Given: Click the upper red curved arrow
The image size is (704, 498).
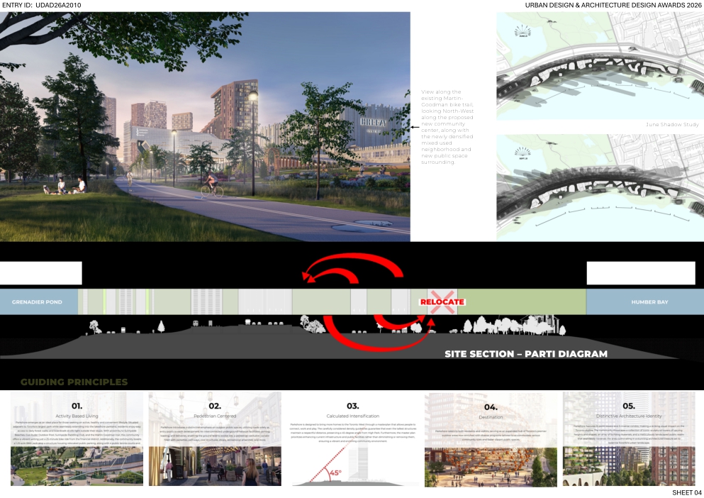Looking at the screenshot, I should click(x=352, y=270).
